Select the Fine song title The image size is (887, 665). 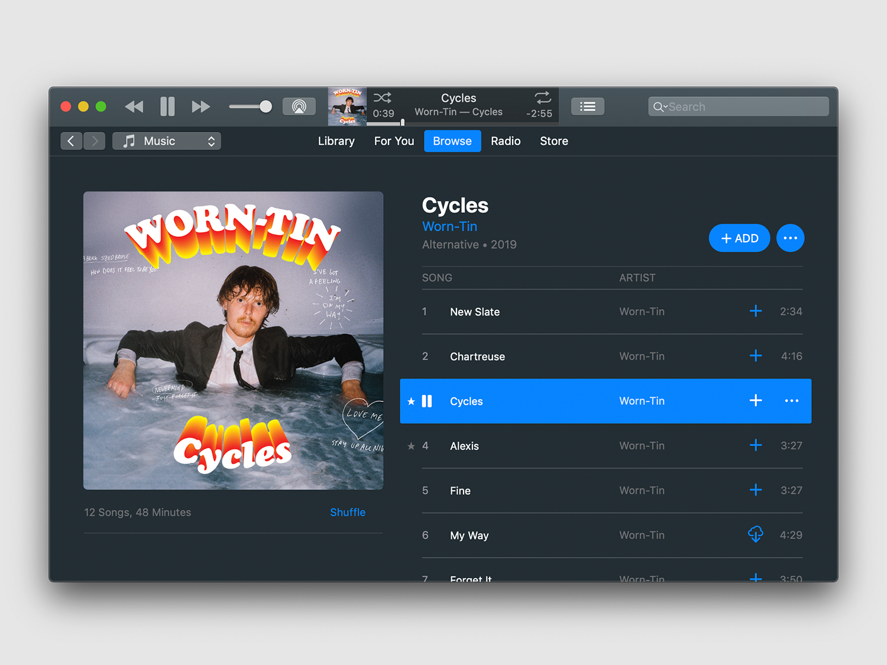(460, 491)
